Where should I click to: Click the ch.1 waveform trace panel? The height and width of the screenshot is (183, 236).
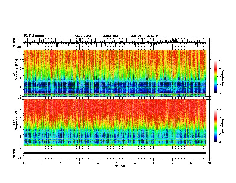point(117,42)
